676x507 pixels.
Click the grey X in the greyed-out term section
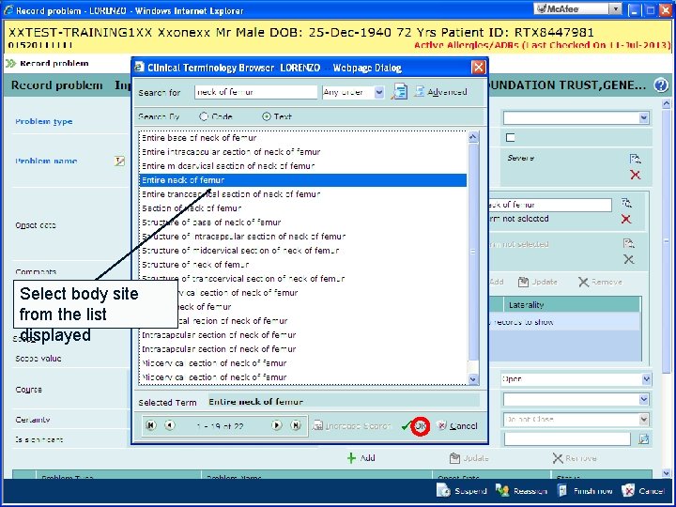click(628, 259)
